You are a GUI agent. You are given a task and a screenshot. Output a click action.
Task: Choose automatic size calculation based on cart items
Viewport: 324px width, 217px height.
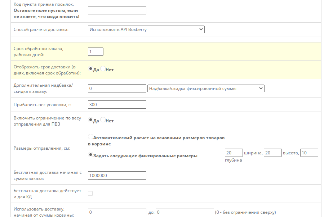pyautogui.click(x=90, y=137)
